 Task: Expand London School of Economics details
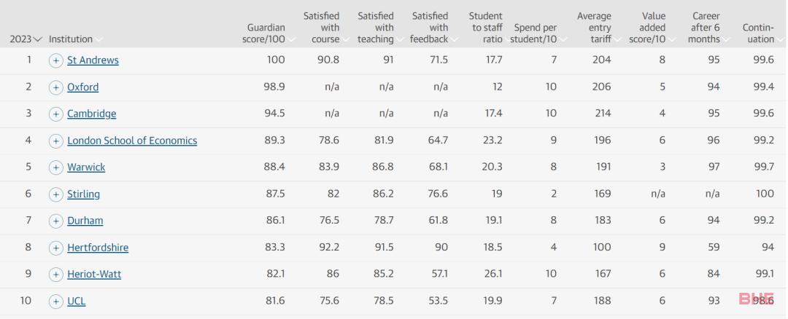tap(55, 141)
